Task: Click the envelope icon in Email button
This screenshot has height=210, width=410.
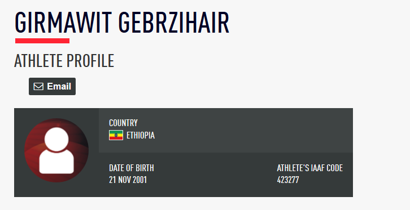Action: point(38,87)
